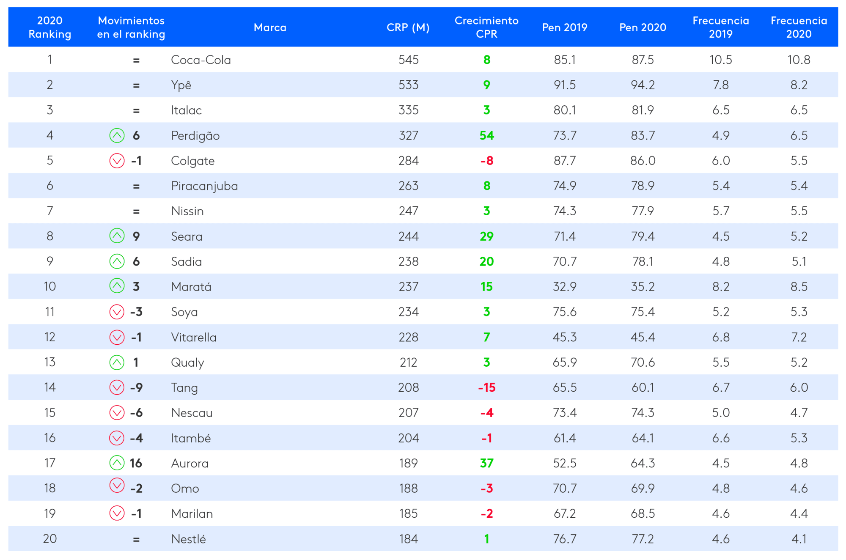
Task: Click the red down arrow in Itambé's row
Action: pos(117,438)
